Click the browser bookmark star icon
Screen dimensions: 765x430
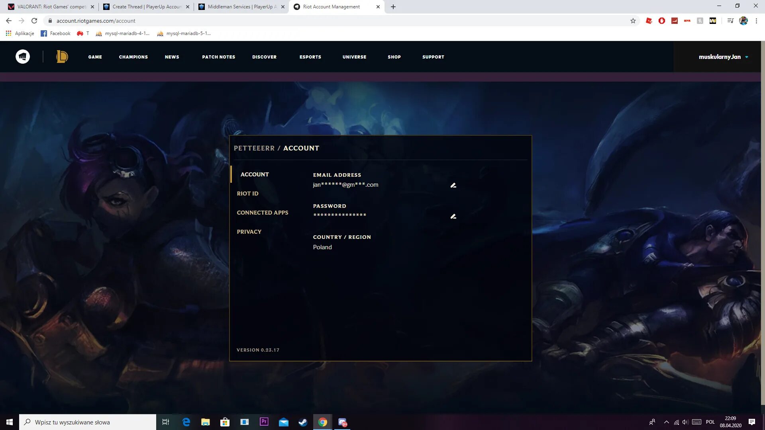click(x=633, y=20)
